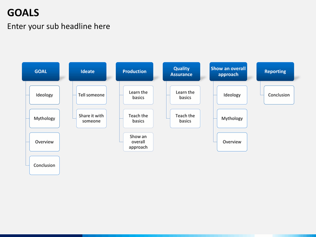Click 'Learn the basics' under Production
The height and width of the screenshot is (237, 316).
pyautogui.click(x=138, y=95)
